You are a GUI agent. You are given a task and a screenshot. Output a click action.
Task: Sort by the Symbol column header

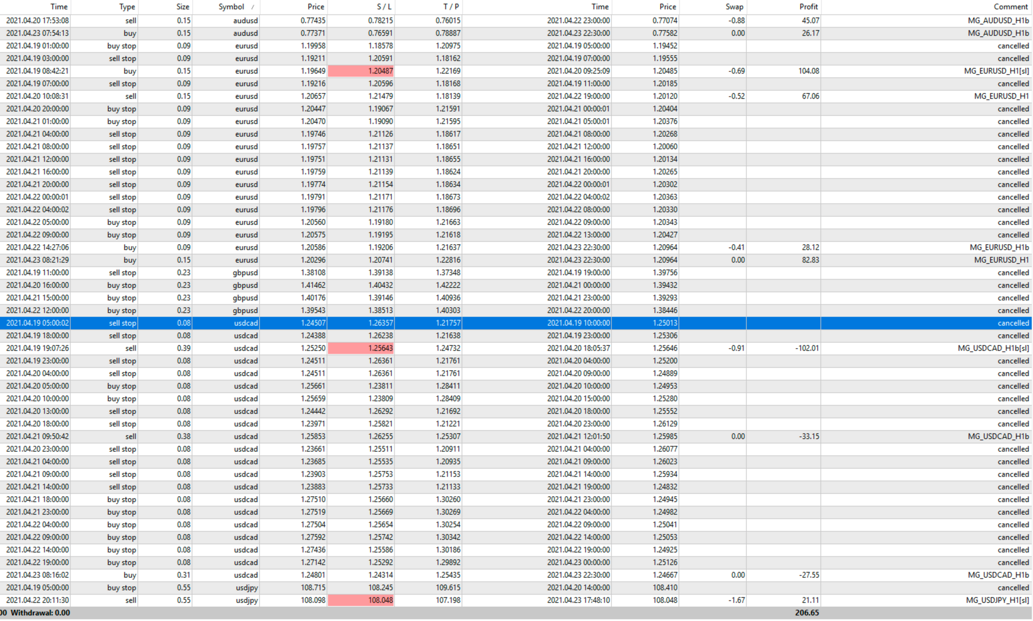[x=231, y=7]
